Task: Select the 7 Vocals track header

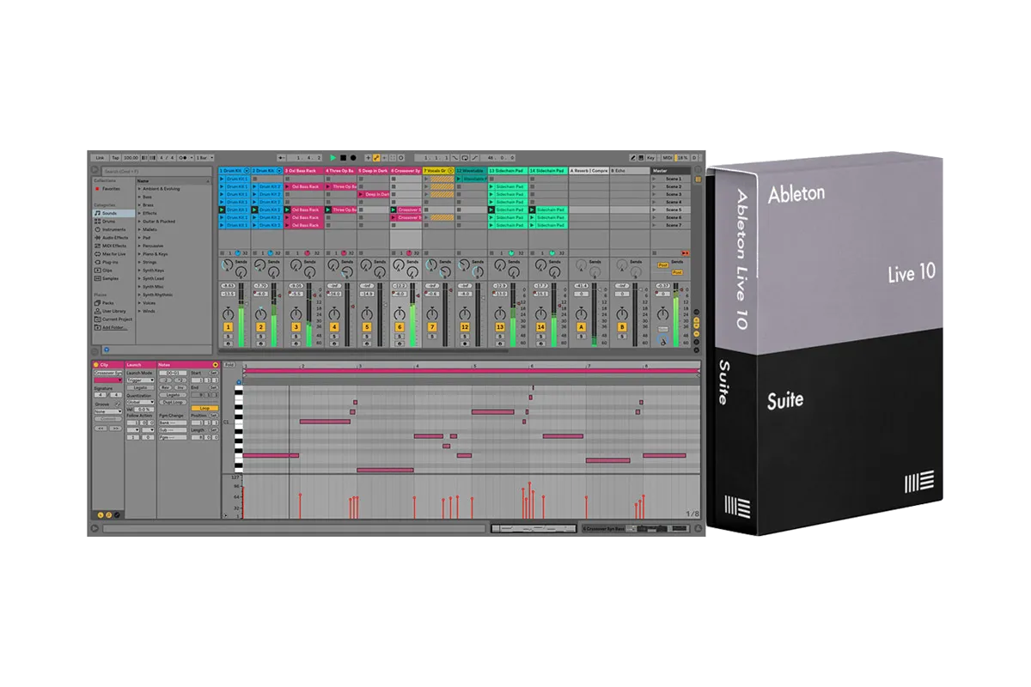Action: pos(437,171)
